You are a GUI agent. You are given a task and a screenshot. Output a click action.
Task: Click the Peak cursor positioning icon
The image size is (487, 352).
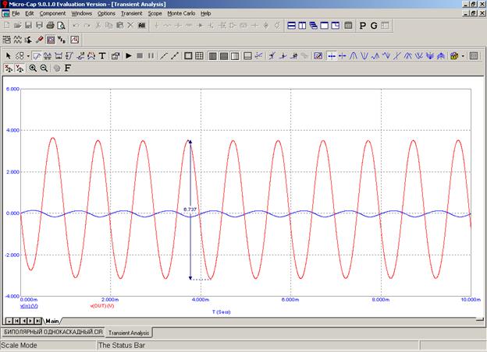tap(354, 56)
